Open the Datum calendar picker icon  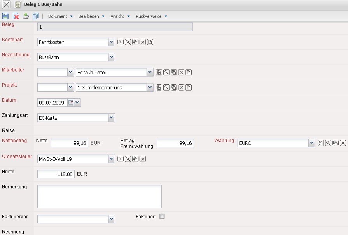coord(71,103)
